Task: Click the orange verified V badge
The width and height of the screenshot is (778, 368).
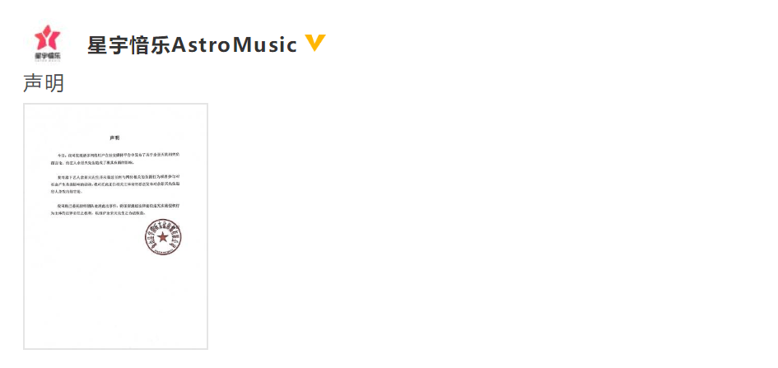Action: click(315, 43)
